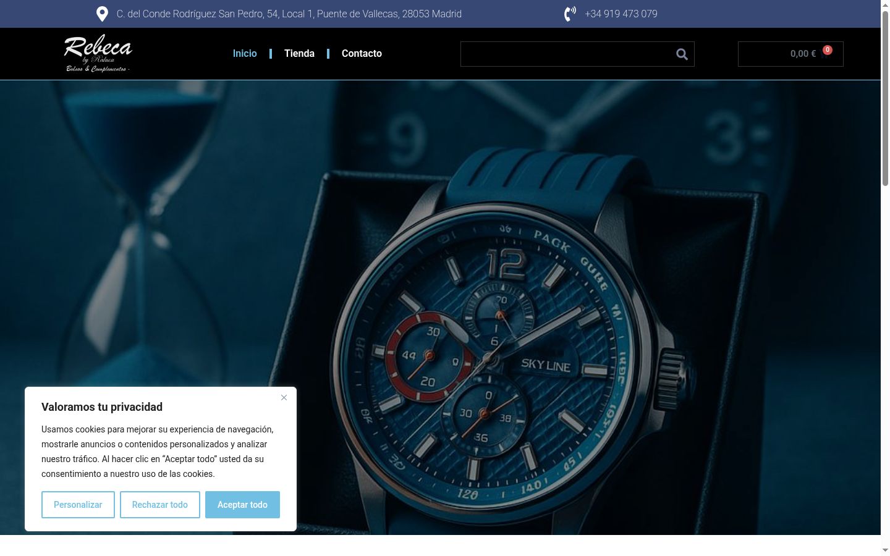Click the page vertical scrollbar
Image resolution: width=890 pixels, height=556 pixels.
coord(885,99)
